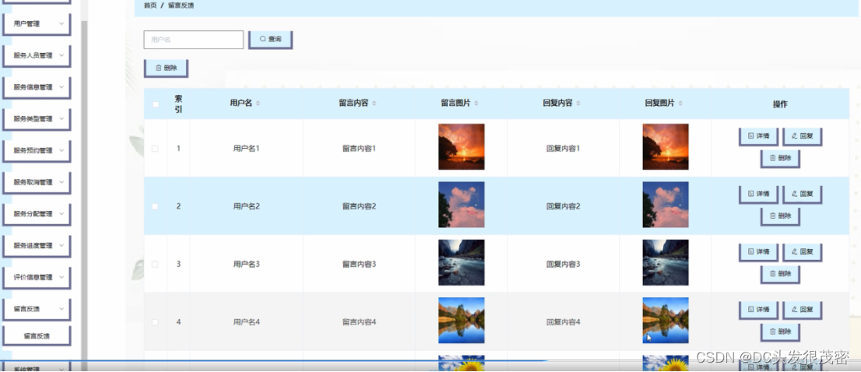The height and width of the screenshot is (372, 861).
Task: Sort by 用户名 column arrows
Action: click(258, 104)
